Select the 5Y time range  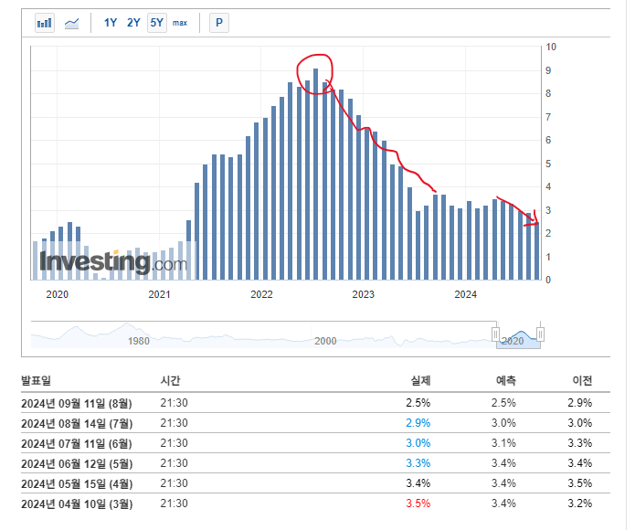157,23
